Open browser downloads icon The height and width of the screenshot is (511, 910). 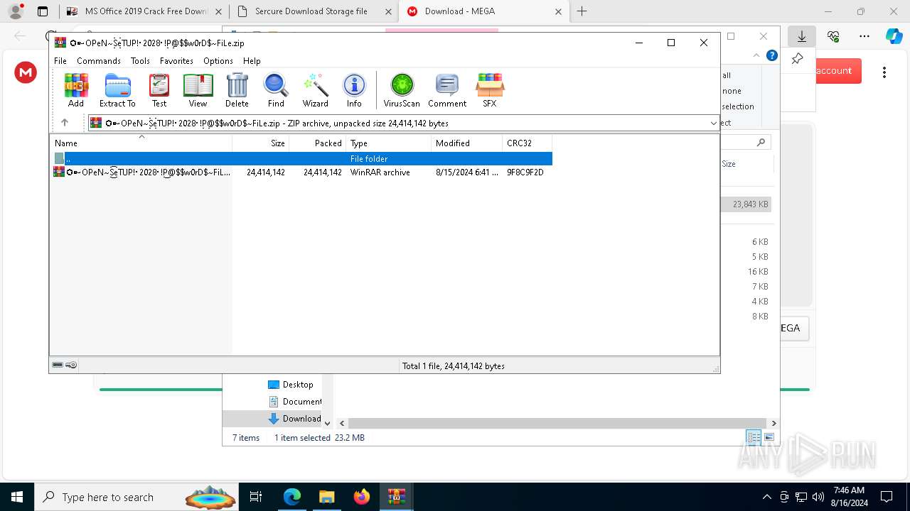coord(802,36)
